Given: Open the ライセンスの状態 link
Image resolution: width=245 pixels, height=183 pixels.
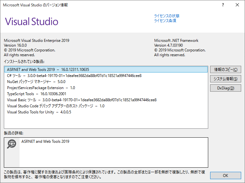Looking at the screenshot, I should [167, 16].
